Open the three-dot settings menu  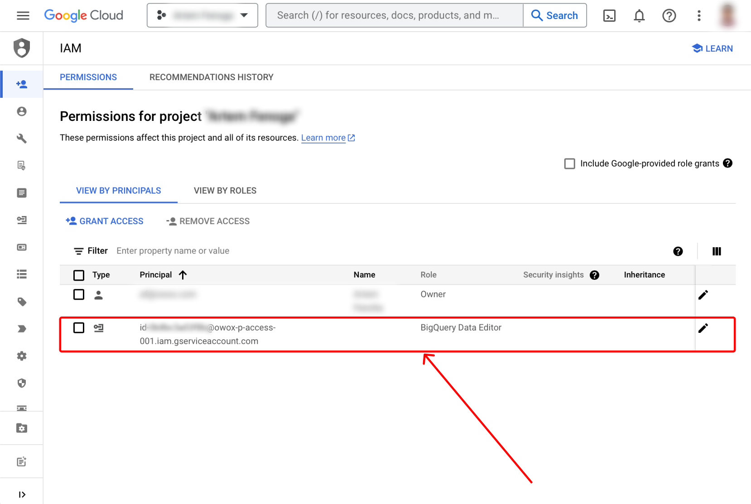click(x=699, y=16)
